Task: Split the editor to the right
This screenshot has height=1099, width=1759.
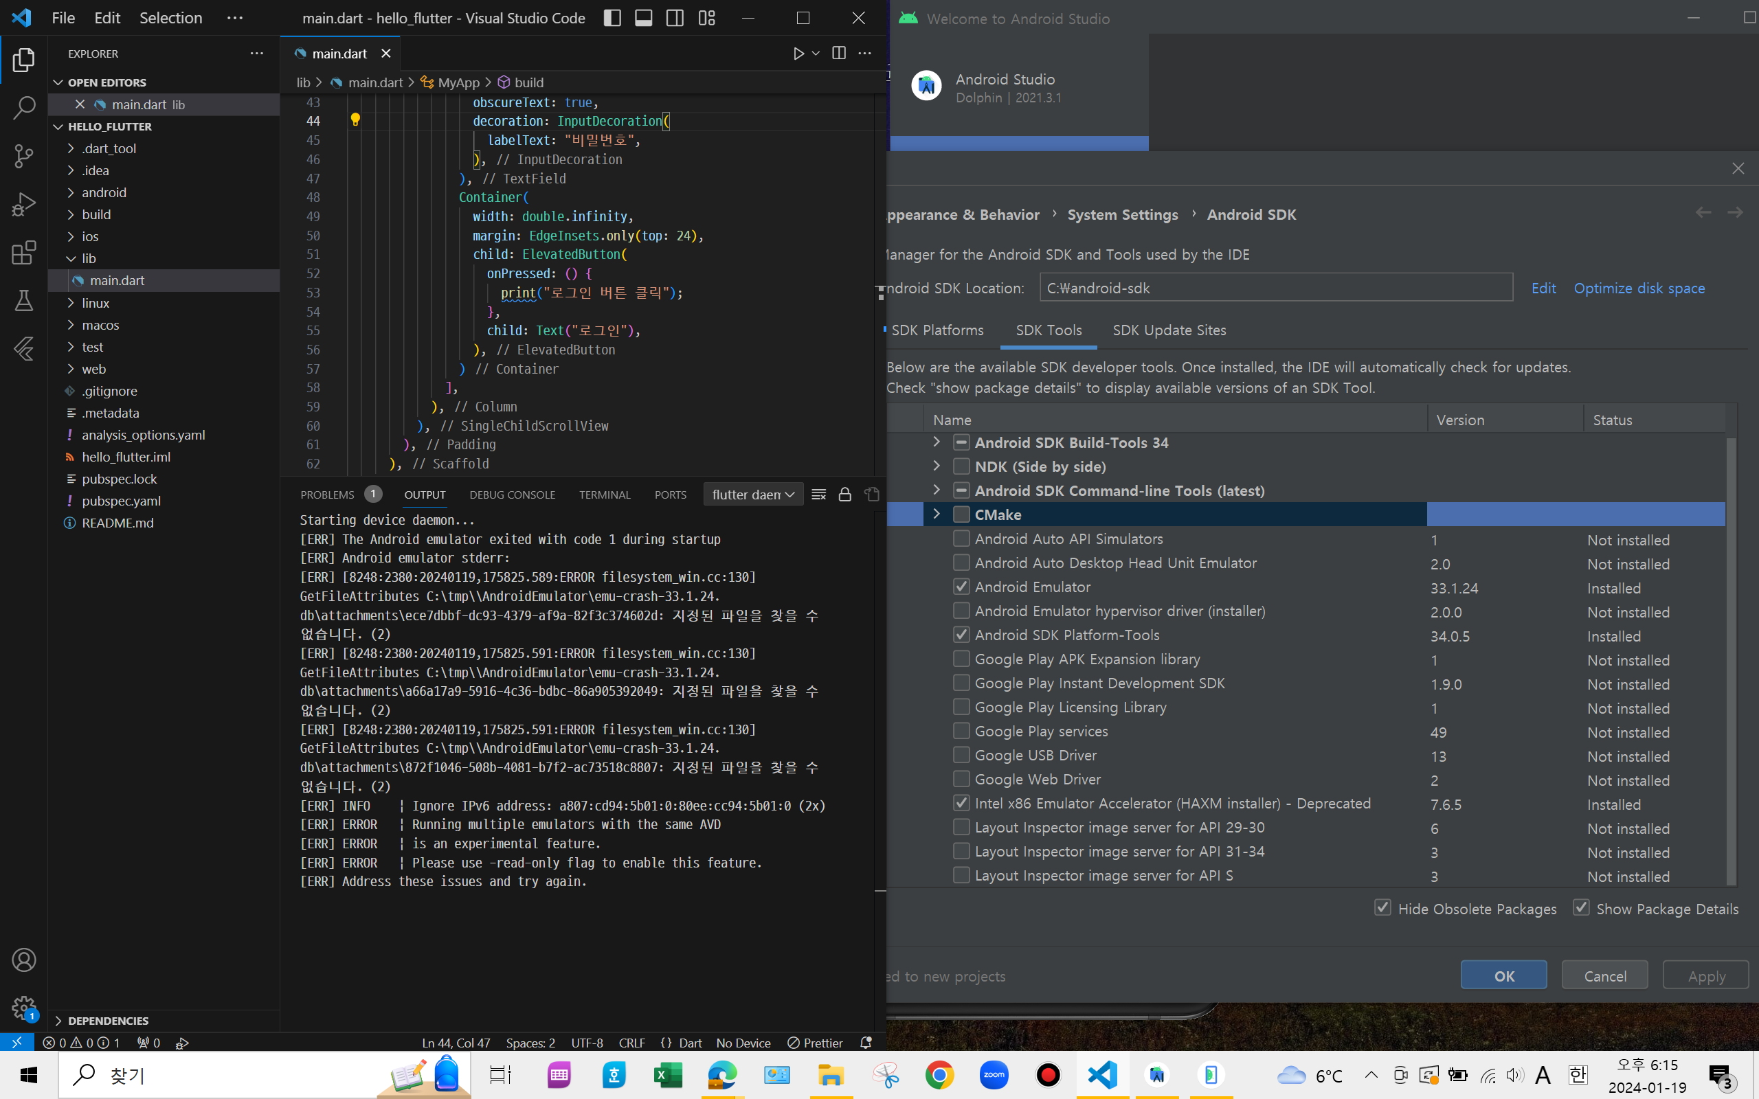Action: 839,53
